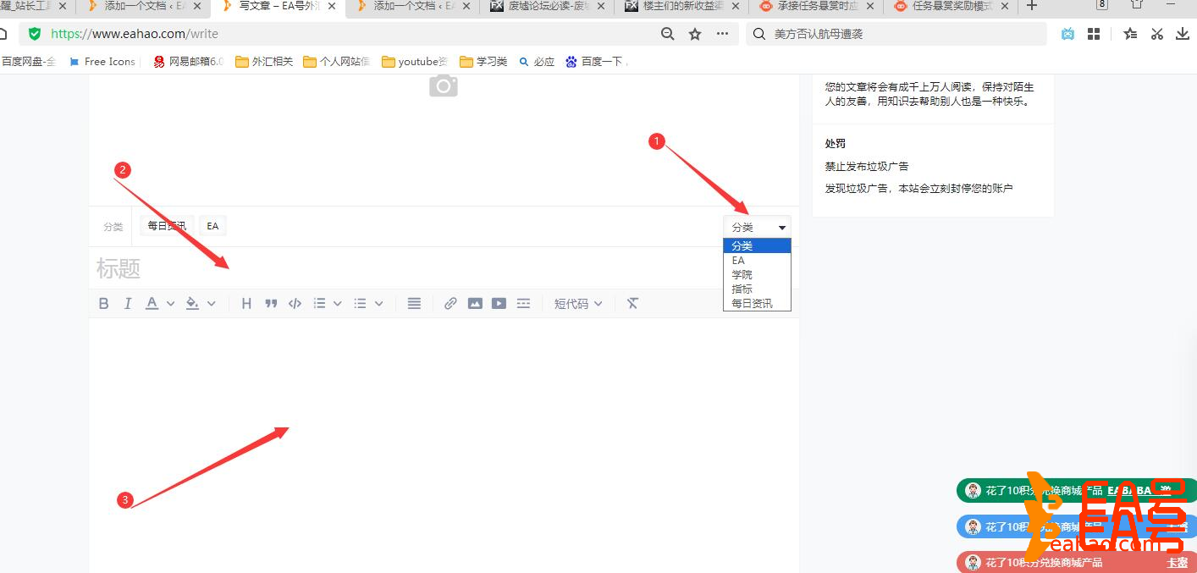The image size is (1197, 573).
Task: Open the 短代码 shortcode dropdown
Action: [578, 303]
